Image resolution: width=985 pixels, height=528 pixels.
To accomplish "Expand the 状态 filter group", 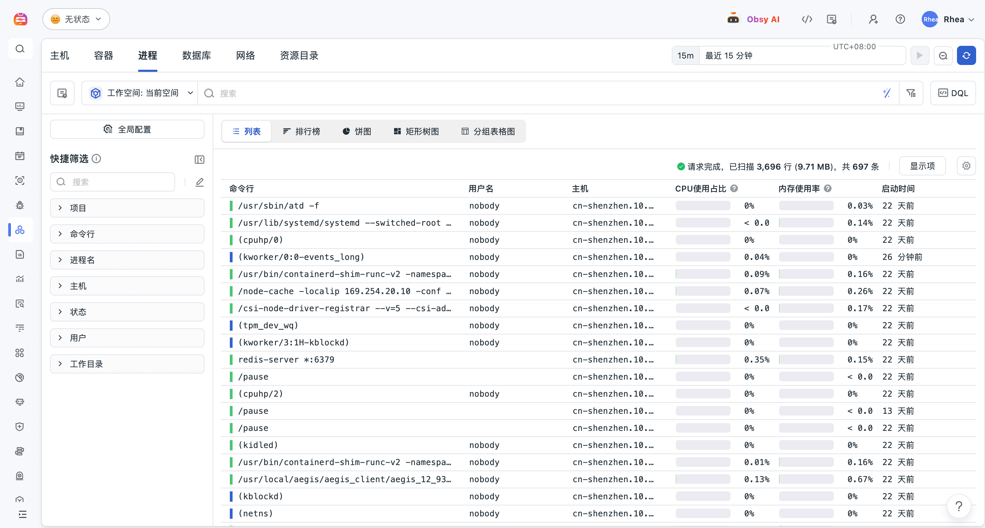I will (127, 312).
